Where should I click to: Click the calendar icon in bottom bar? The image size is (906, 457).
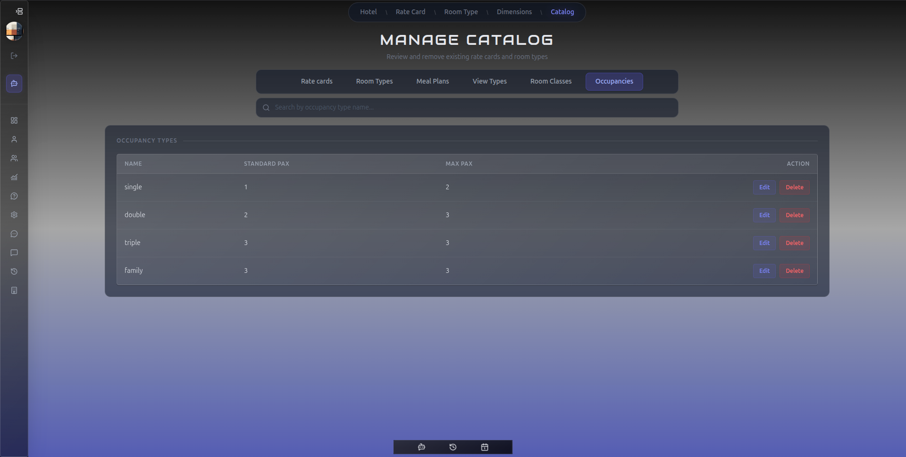[x=485, y=447]
